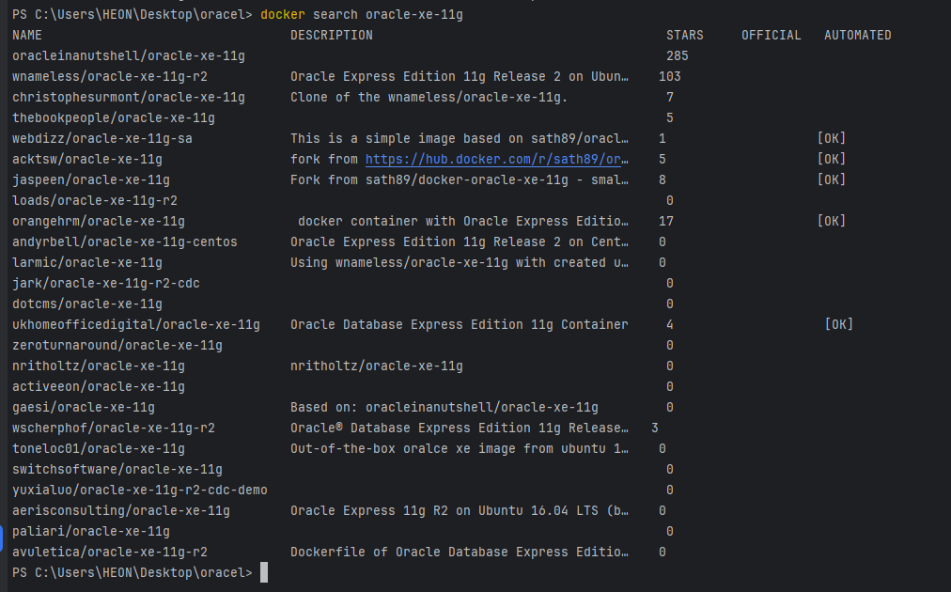The height and width of the screenshot is (592, 951).
Task: Select text 'oracleinanutshell/oracle-xe-11g'
Action: 129,55
